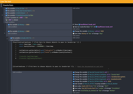Add action below Save text ToJSON action
The height and width of the screenshot is (94, 133).
point(76,93)
